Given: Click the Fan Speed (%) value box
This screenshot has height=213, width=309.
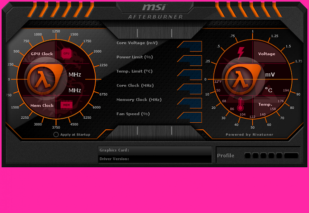Looking at the screenshot, I should pyautogui.click(x=190, y=117).
